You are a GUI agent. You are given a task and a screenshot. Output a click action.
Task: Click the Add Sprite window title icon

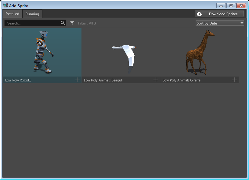[x=5, y=6]
